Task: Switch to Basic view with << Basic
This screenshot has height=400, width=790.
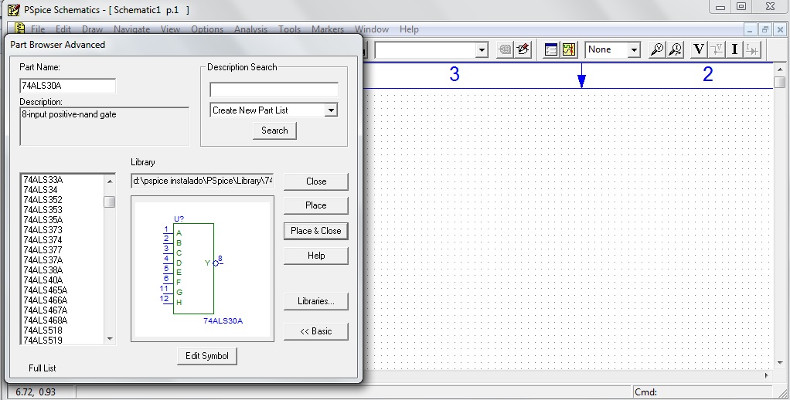Action: pyautogui.click(x=316, y=331)
